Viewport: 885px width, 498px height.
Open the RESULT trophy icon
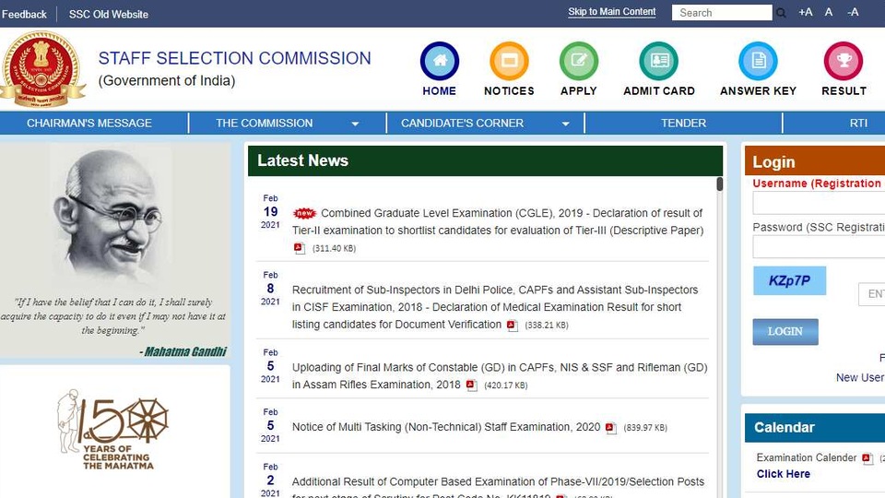tap(844, 61)
